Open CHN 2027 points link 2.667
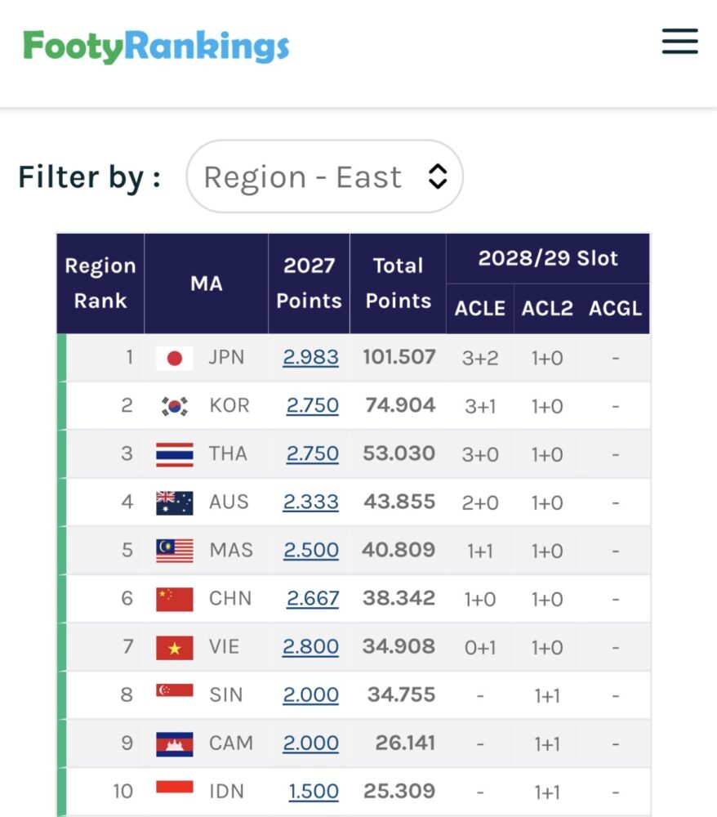 tap(313, 598)
